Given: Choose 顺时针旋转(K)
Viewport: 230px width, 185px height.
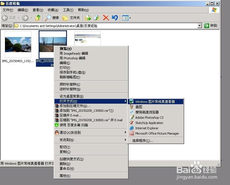Looking at the screenshot, I should point(91,84).
